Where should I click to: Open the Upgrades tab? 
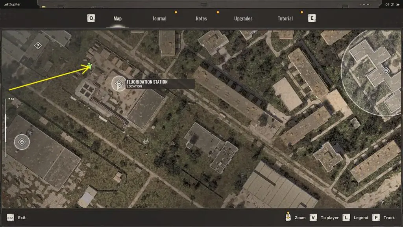point(243,19)
